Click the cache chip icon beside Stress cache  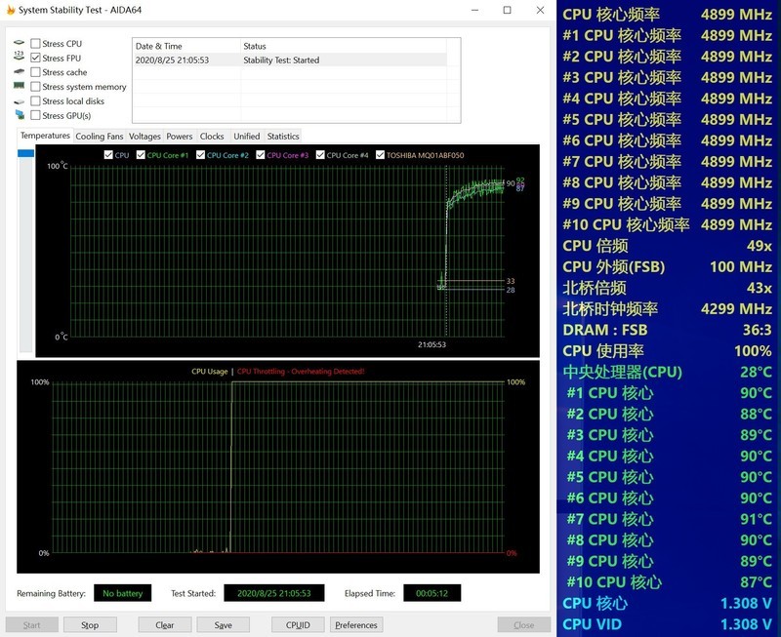[20, 72]
